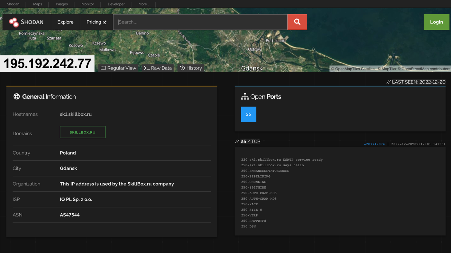Image resolution: width=451 pixels, height=253 pixels.
Task: Click banner line '220 sk1.skillbox.ru ESMTP service ready'
Action: 282,160
